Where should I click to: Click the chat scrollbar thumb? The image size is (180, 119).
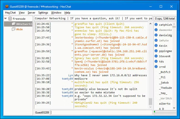(150, 101)
